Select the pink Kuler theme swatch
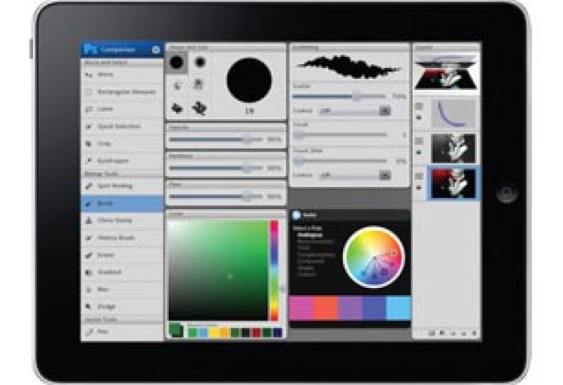This screenshot has width=563, height=385. 301,308
